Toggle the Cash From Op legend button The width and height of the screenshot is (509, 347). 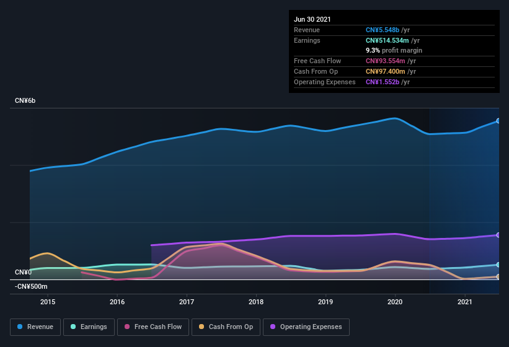(x=226, y=327)
